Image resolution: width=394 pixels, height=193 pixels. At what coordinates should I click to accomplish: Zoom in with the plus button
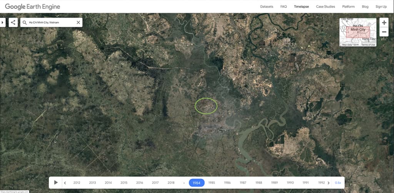(384, 23)
